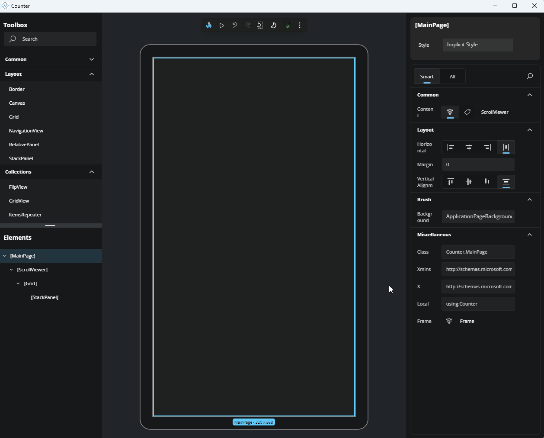Switch to the All properties tab
Screen dimensions: 544x438
click(x=452, y=77)
